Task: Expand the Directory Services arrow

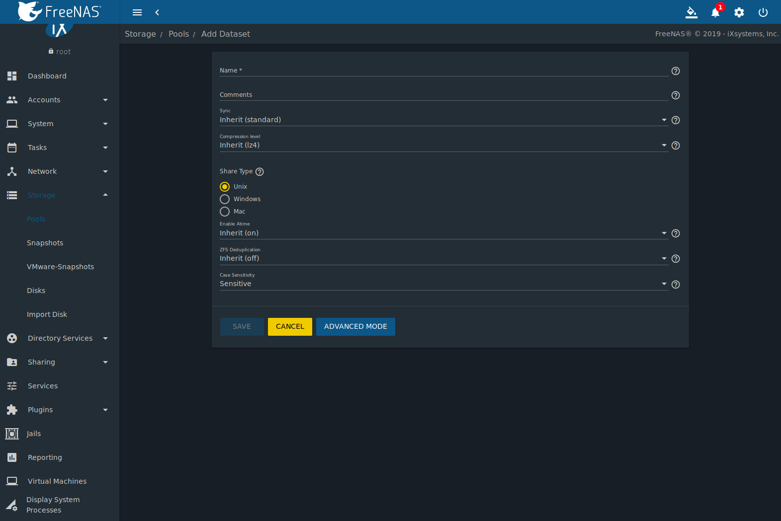Action: point(105,338)
